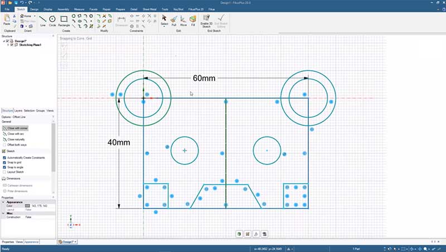The width and height of the screenshot is (446, 252).
Task: Click the Paste clipboard icon
Action: [7, 20]
